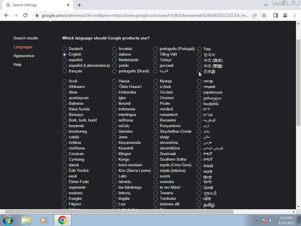Click the horizontal scrollbar thumb
This screenshot has width=301, height=226.
(x=119, y=212)
